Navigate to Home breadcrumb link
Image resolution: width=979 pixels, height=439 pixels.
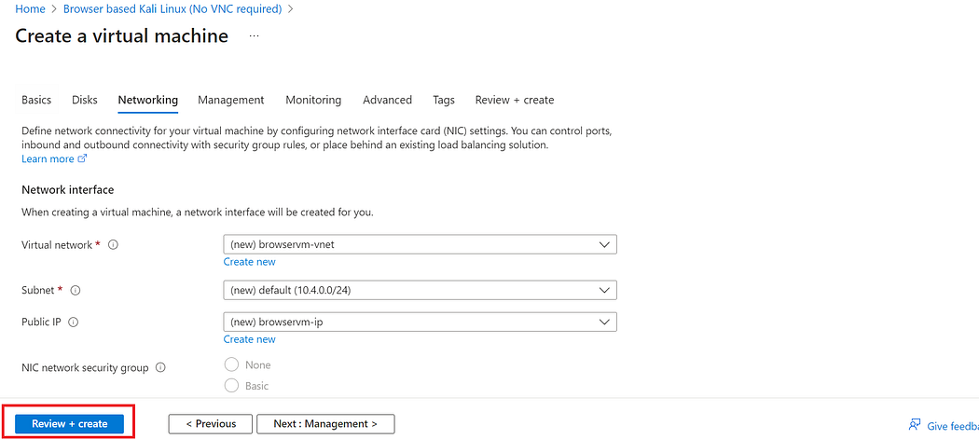click(x=30, y=8)
